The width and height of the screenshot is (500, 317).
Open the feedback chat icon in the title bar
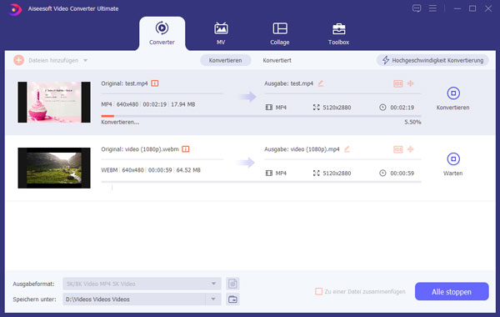click(x=417, y=8)
